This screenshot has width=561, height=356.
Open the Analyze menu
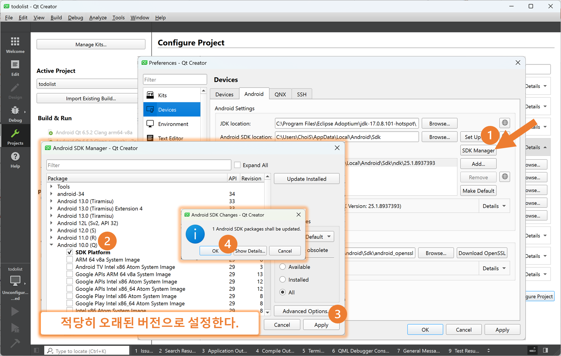tap(98, 17)
